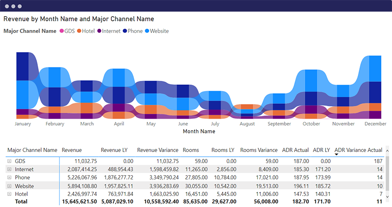This screenshot has width=392, height=207.
Task: Sort by Rooms column header
Action: pyautogui.click(x=191, y=150)
